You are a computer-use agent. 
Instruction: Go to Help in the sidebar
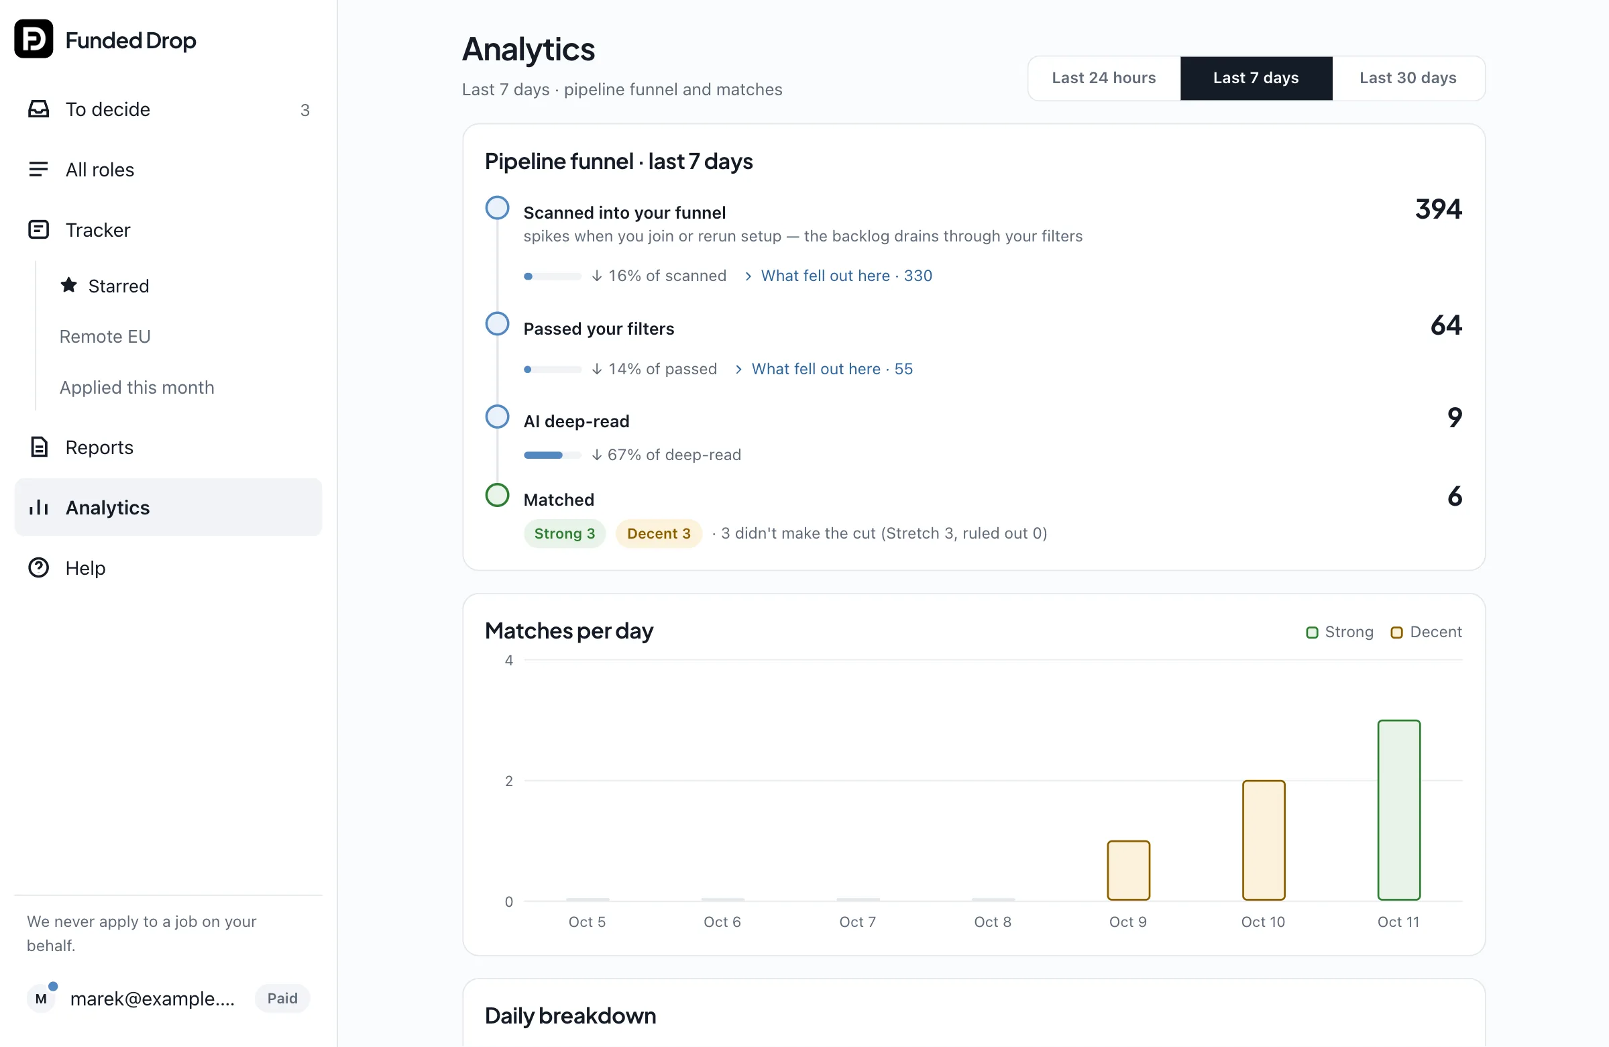pos(168,568)
